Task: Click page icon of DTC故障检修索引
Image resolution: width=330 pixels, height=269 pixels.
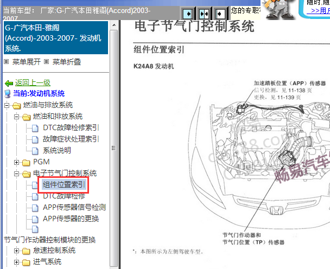Action: point(35,128)
